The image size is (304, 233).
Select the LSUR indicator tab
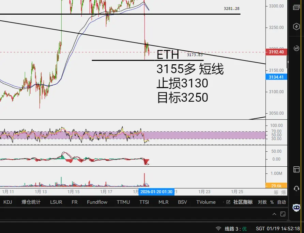click(x=56, y=202)
